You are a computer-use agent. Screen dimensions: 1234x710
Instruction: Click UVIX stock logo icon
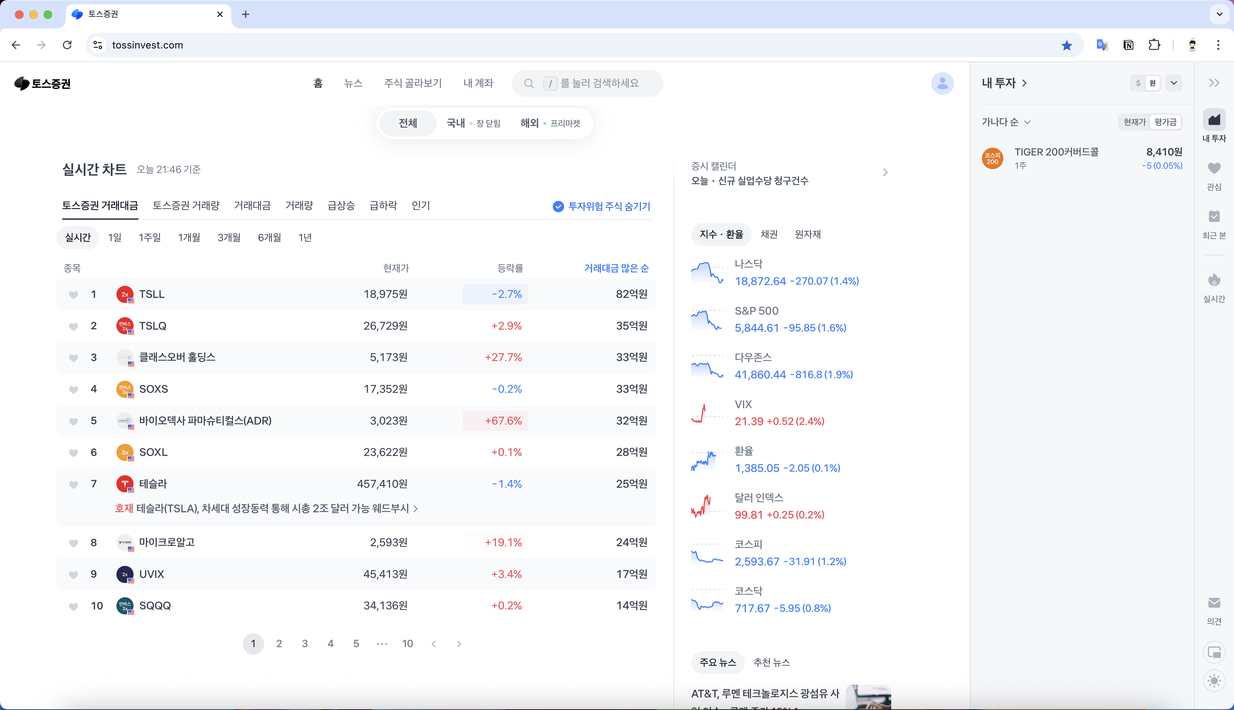click(125, 574)
